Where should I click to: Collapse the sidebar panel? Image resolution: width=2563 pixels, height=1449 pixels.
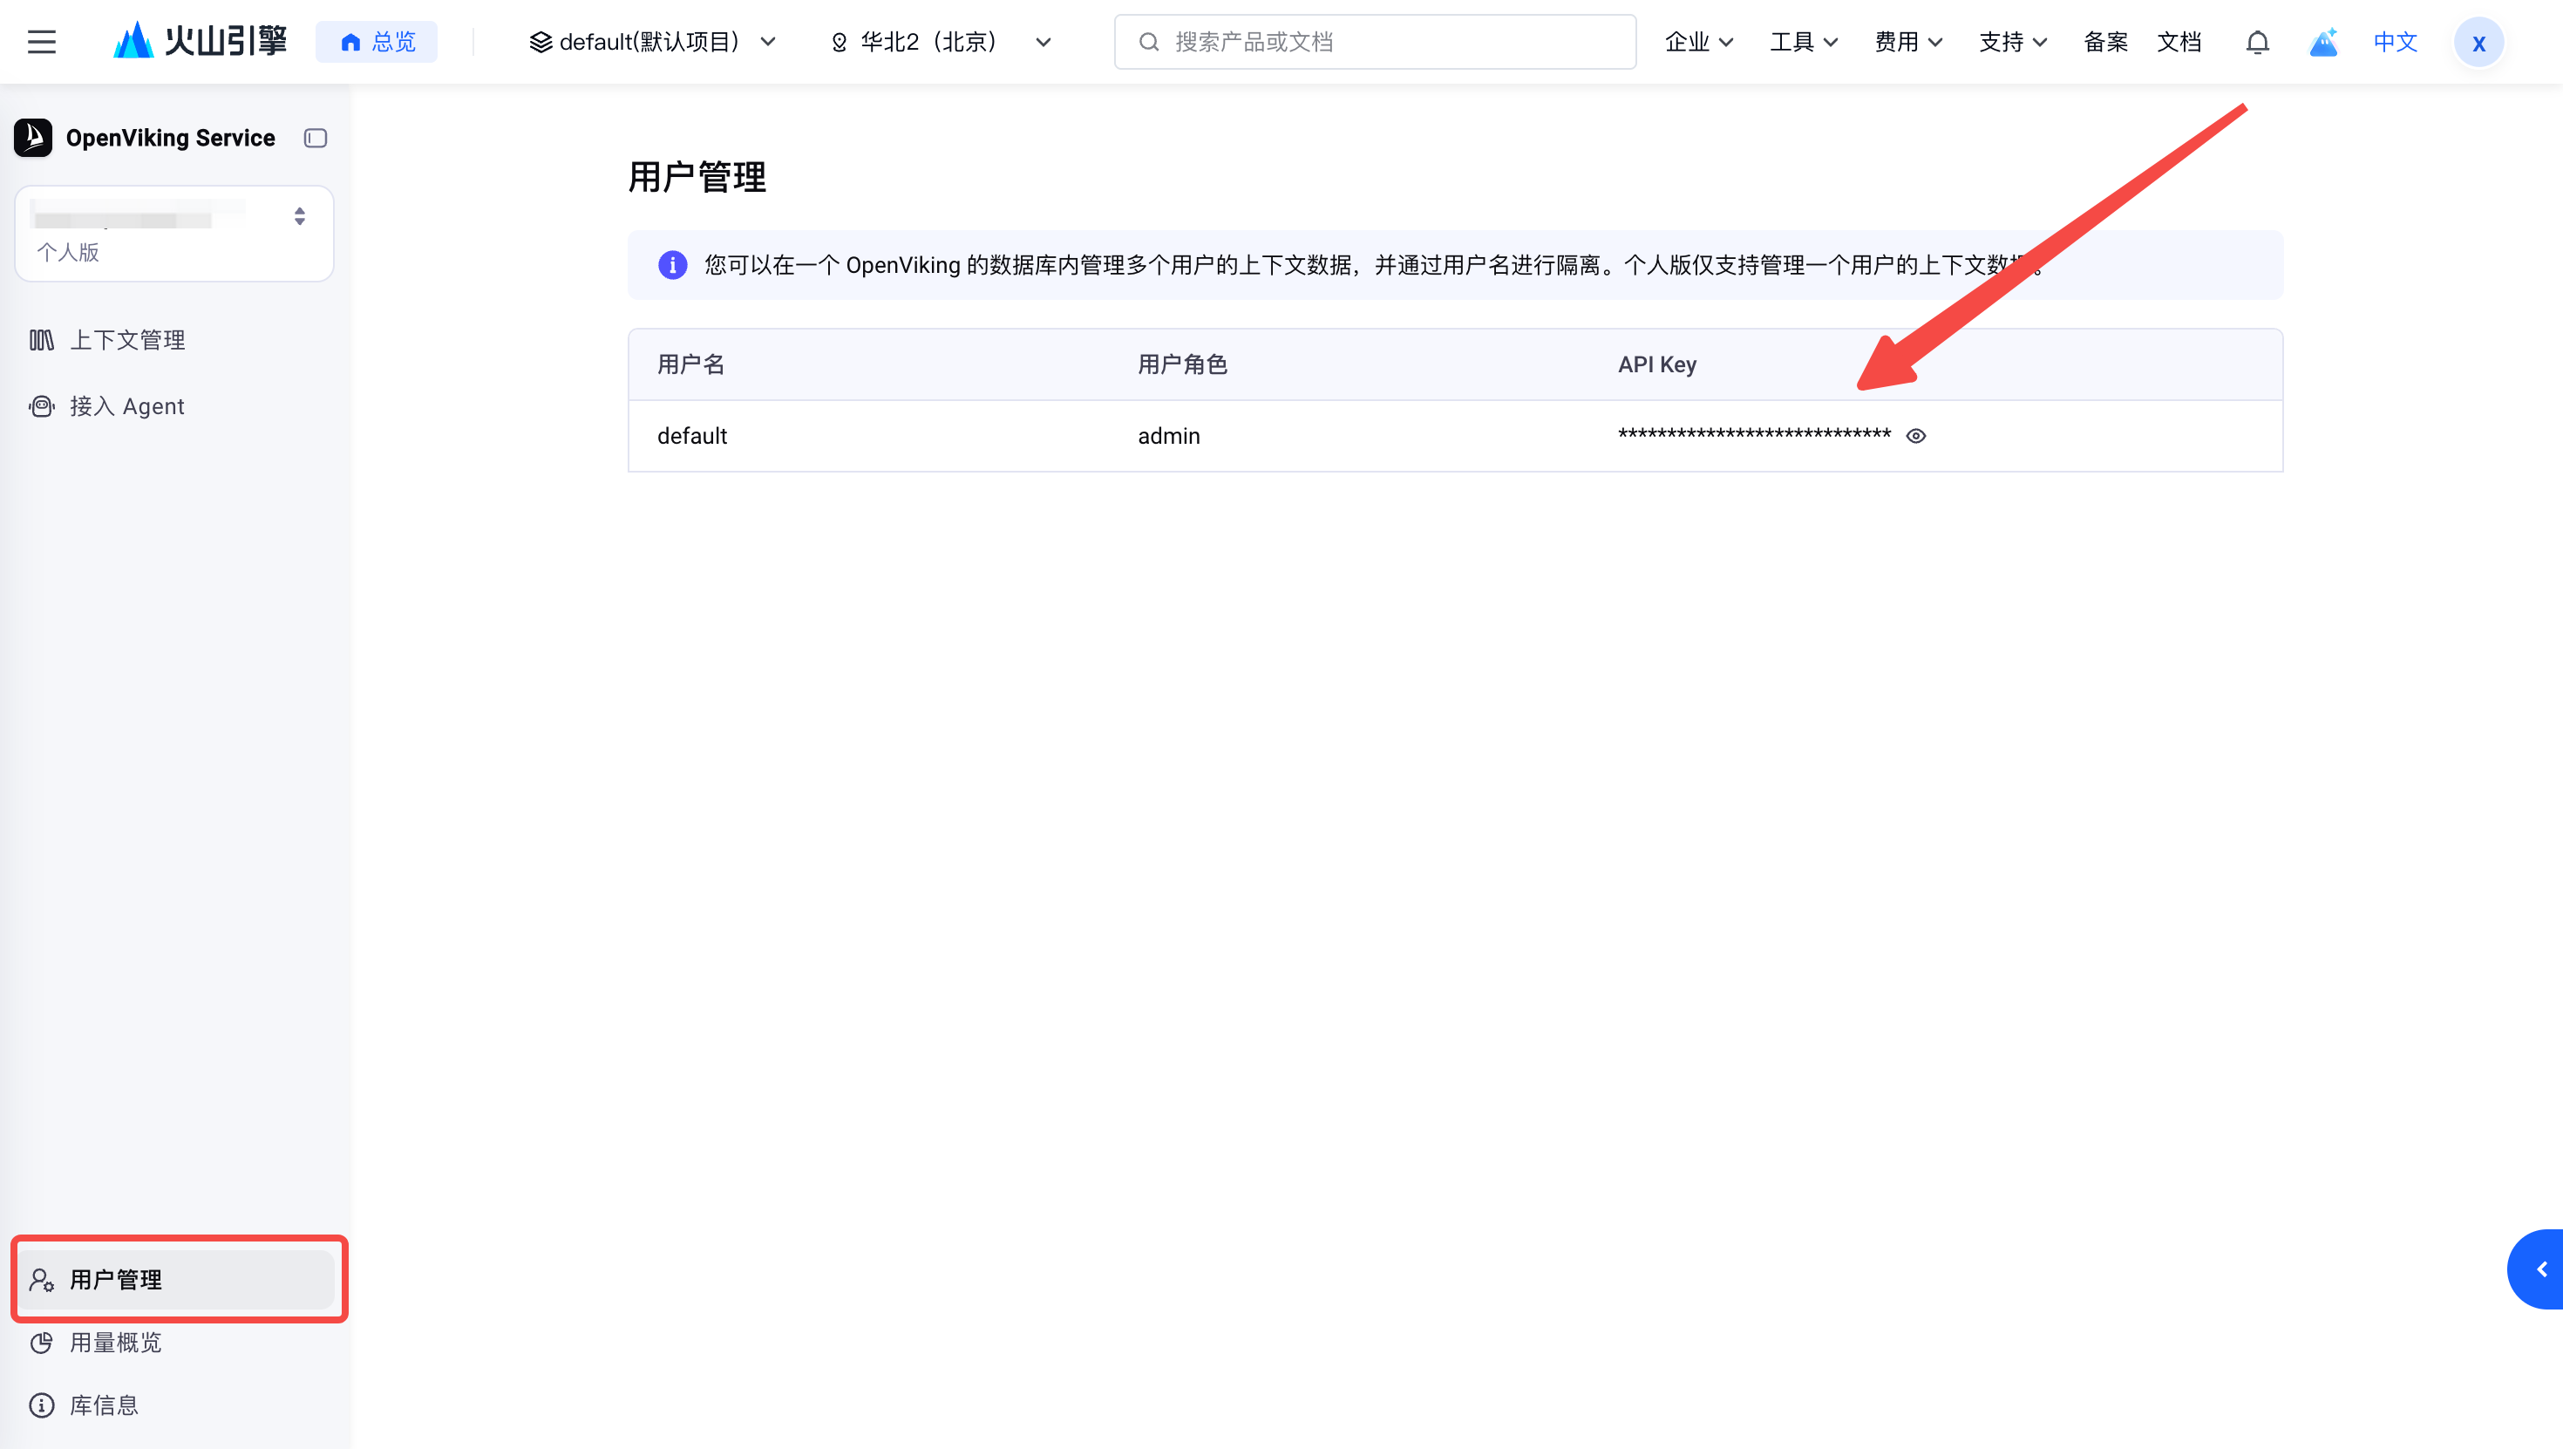click(316, 139)
